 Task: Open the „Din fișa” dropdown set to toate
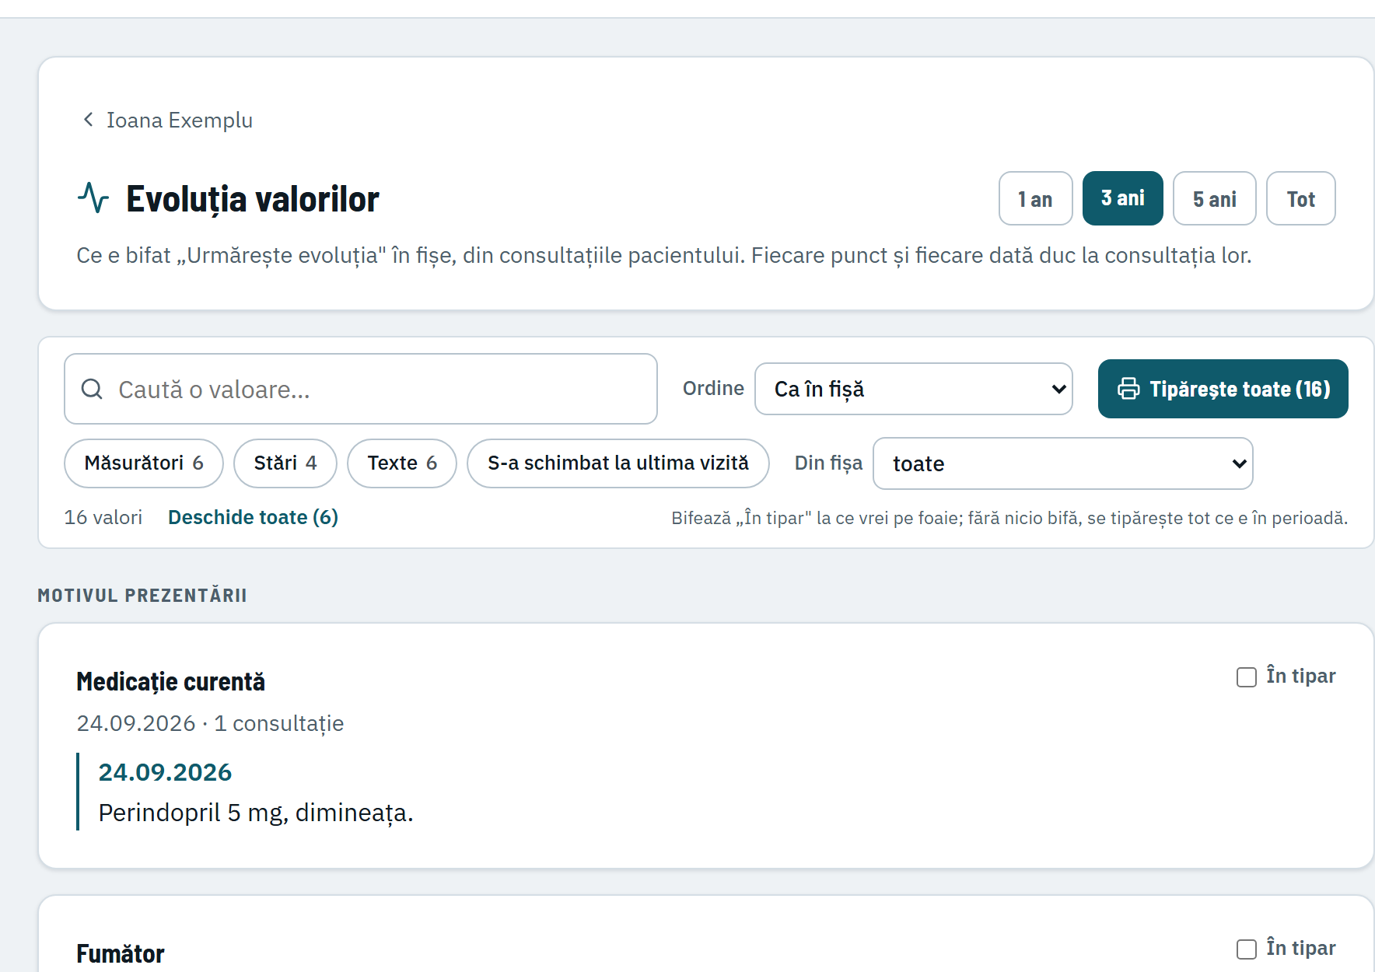coord(1063,463)
